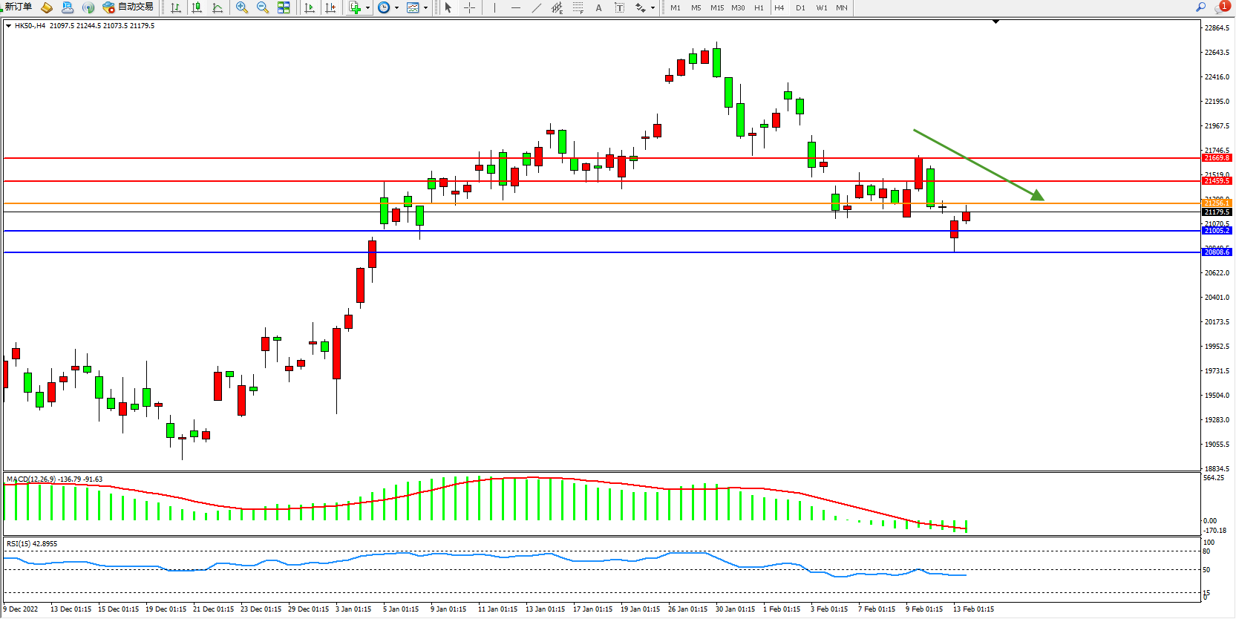Switch to the D1 timeframe

coord(800,7)
